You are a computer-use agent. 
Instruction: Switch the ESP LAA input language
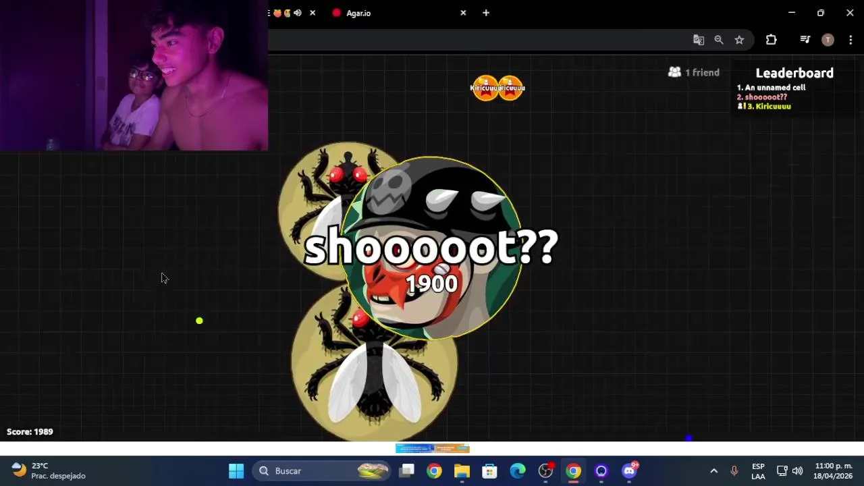758,471
